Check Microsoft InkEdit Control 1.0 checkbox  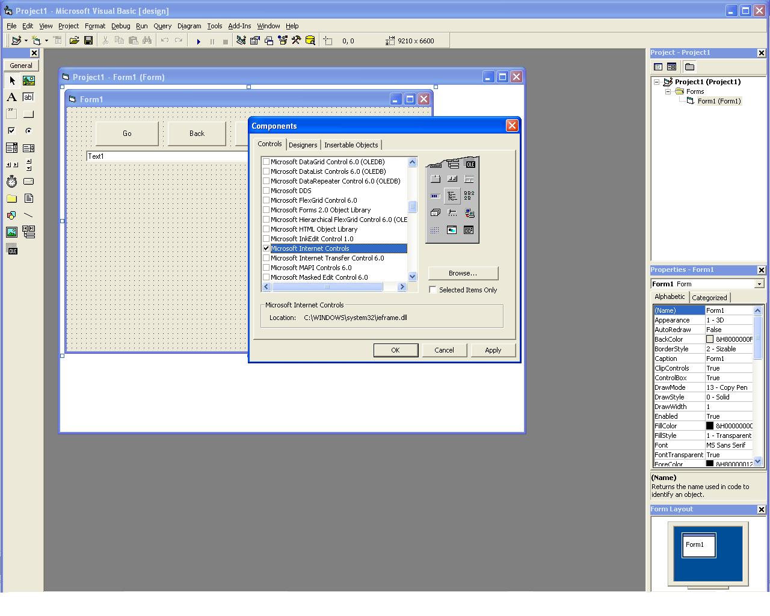266,239
